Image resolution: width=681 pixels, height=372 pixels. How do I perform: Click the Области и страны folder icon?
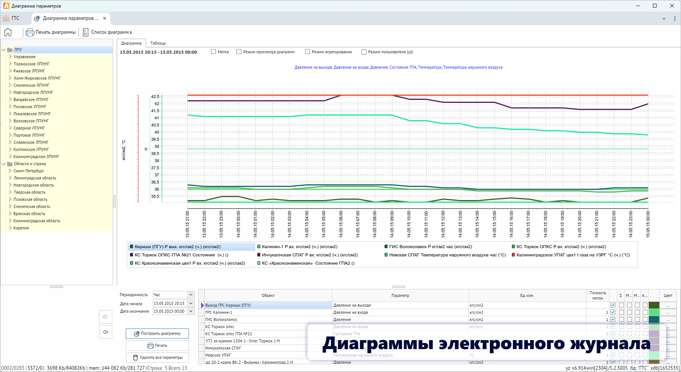pos(10,164)
